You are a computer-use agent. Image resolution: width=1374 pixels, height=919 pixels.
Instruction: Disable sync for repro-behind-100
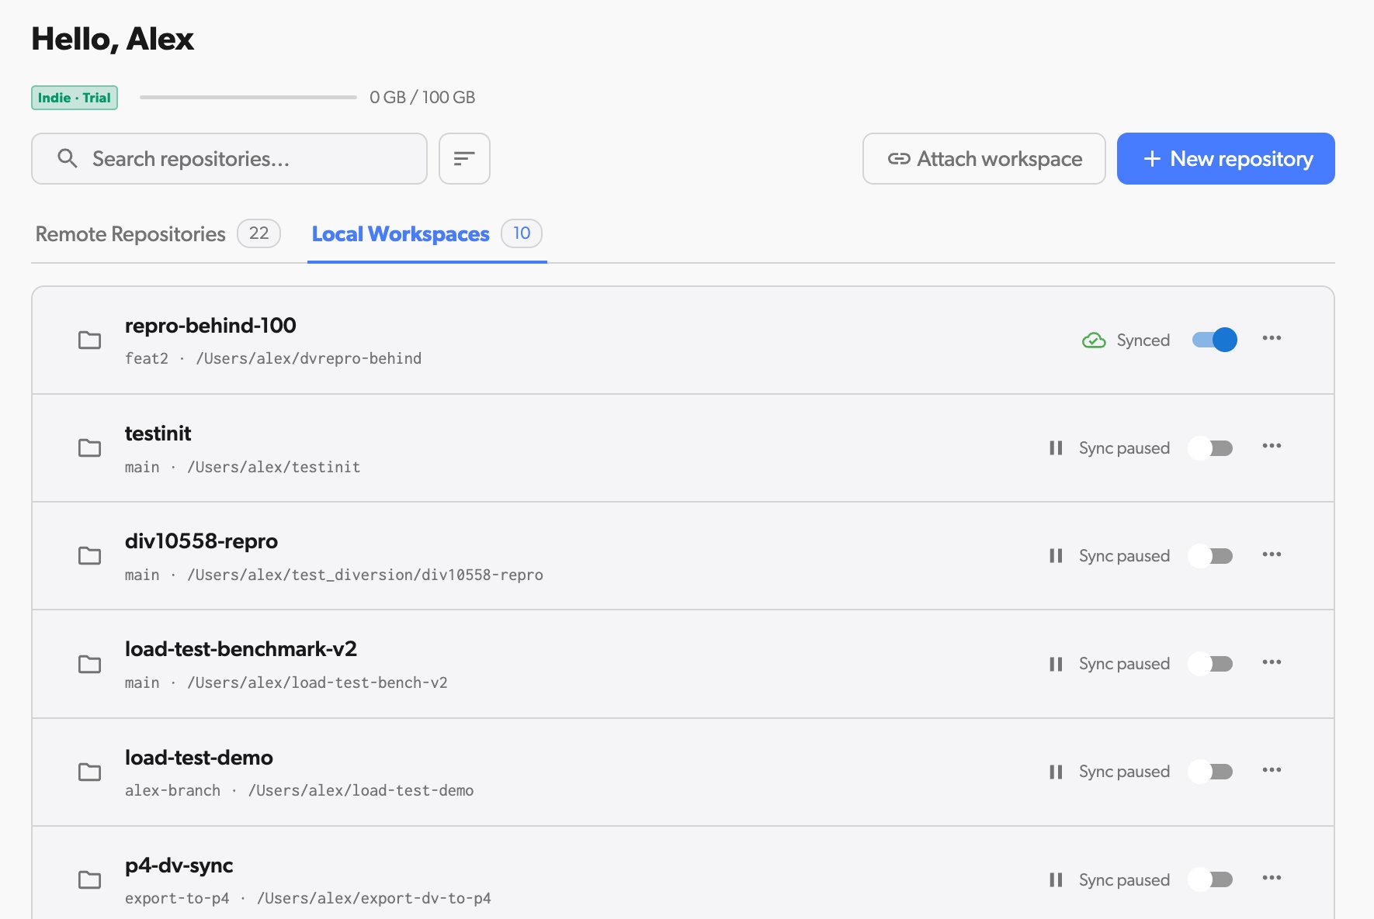(1214, 340)
